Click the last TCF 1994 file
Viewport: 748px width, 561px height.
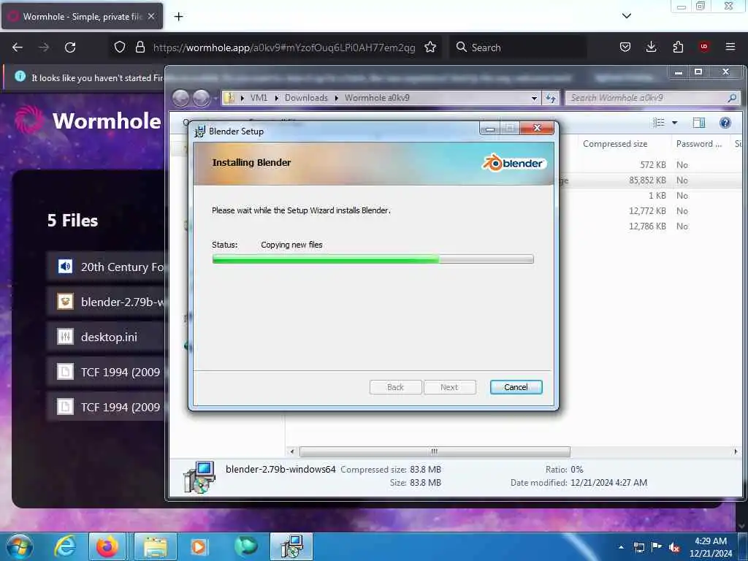(106, 407)
